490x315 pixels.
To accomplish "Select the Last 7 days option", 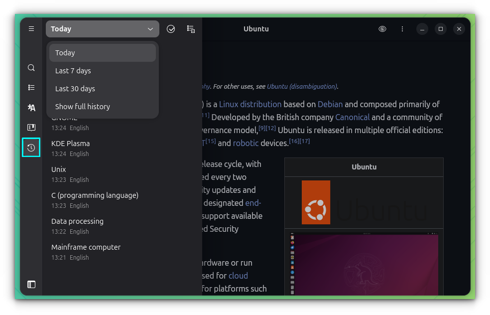I will [x=73, y=71].
